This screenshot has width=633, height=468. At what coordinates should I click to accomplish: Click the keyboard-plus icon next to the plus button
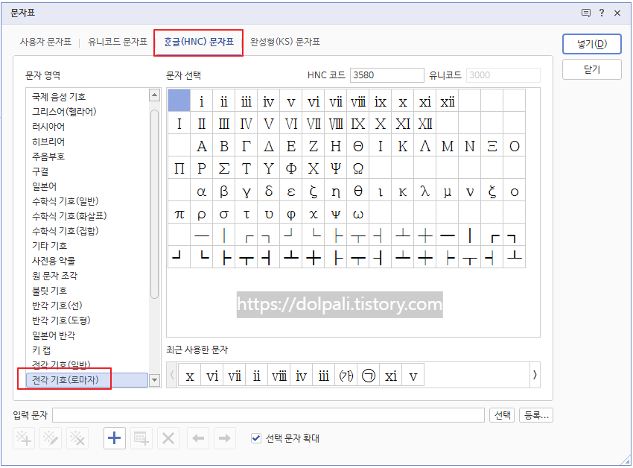point(141,438)
